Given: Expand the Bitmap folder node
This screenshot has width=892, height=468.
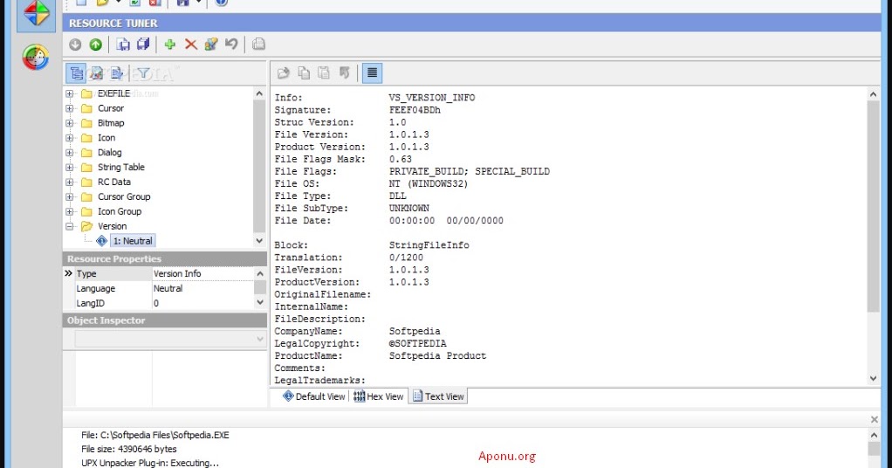Looking at the screenshot, I should tap(70, 123).
